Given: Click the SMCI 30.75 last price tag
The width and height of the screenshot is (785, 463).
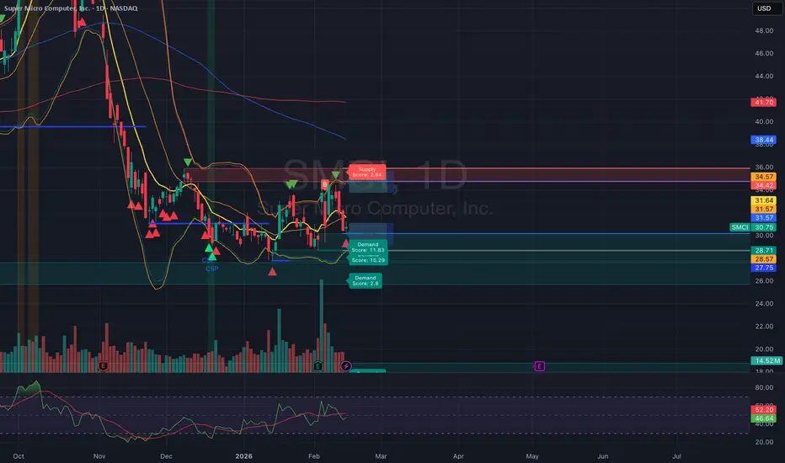Looking at the screenshot, I should pos(753,227).
